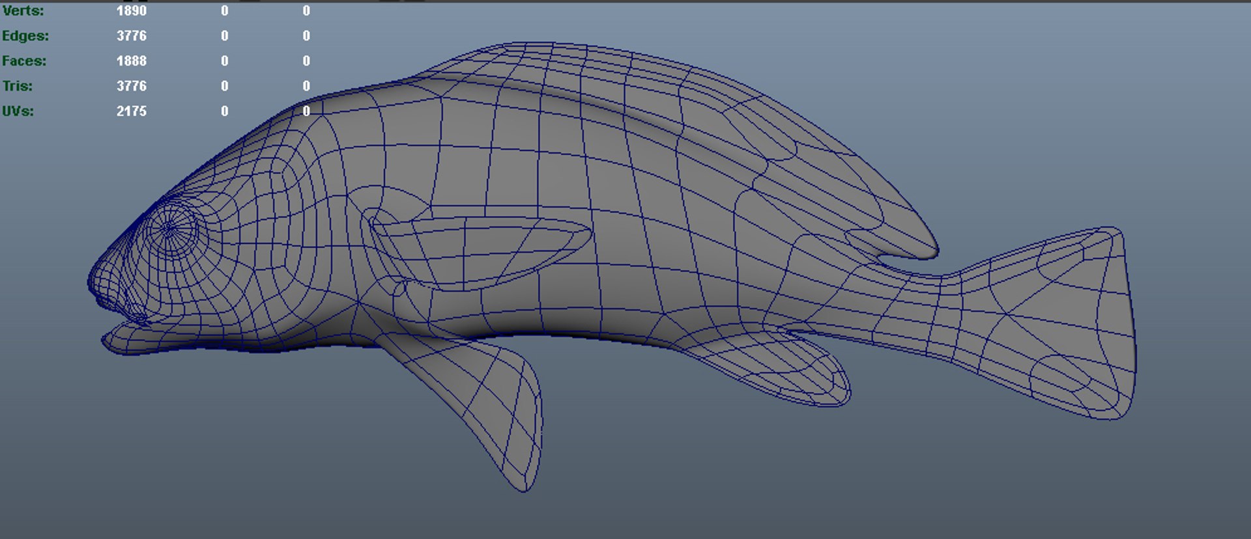Click the "Tris:" label in the poly count display
This screenshot has width=1251, height=539.
[18, 86]
